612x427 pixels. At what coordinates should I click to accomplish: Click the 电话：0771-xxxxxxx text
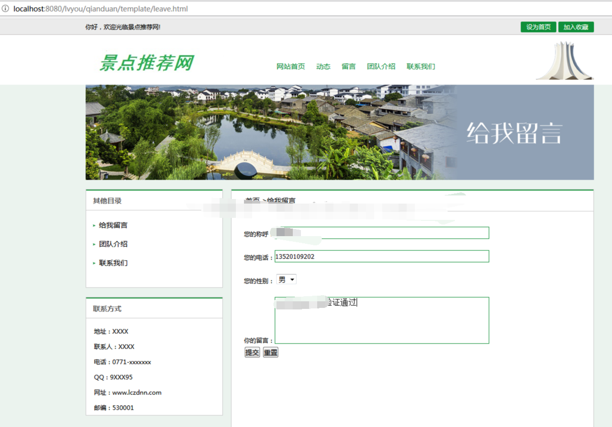tap(123, 362)
